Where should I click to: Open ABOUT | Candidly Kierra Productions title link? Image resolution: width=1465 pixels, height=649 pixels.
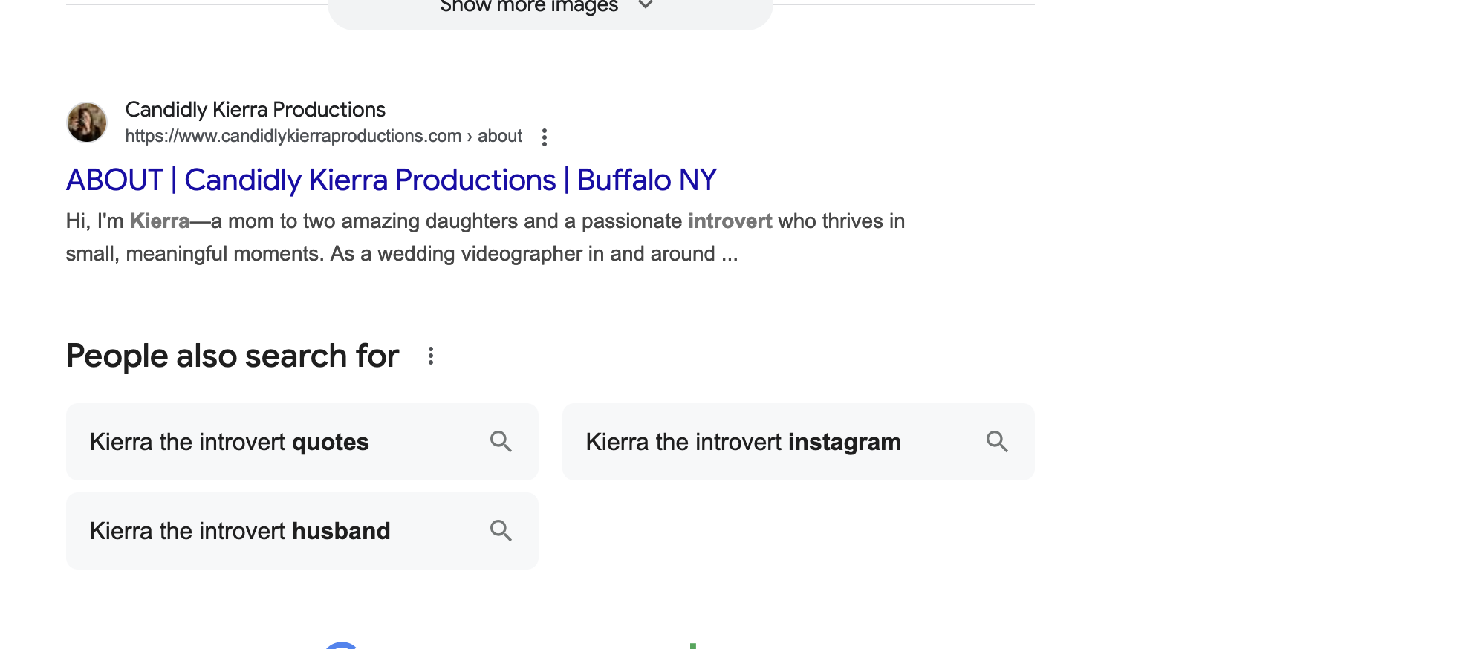pyautogui.click(x=391, y=180)
